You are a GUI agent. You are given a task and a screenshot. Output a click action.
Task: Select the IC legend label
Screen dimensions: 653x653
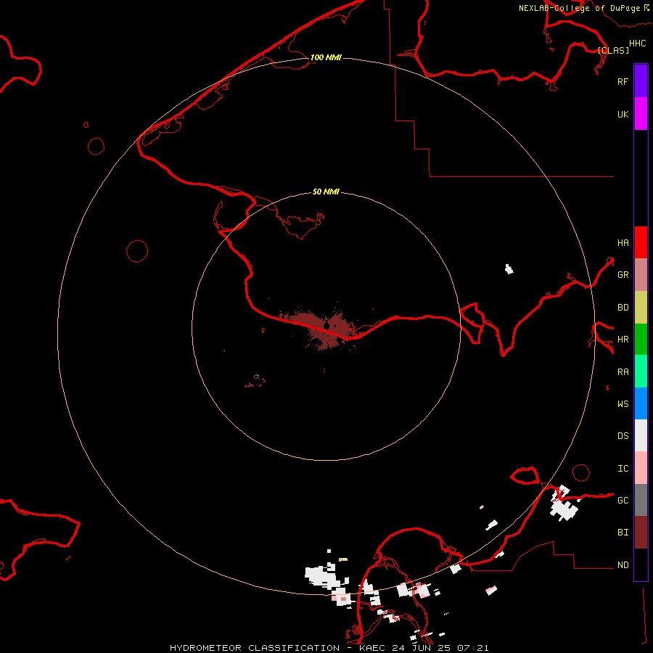pos(623,468)
